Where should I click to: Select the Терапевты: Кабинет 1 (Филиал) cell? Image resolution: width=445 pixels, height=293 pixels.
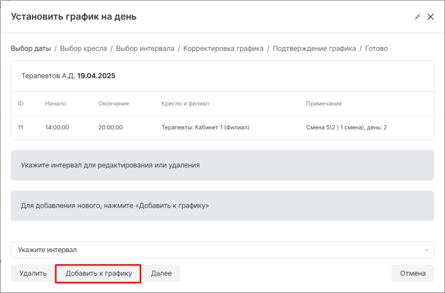pos(206,127)
